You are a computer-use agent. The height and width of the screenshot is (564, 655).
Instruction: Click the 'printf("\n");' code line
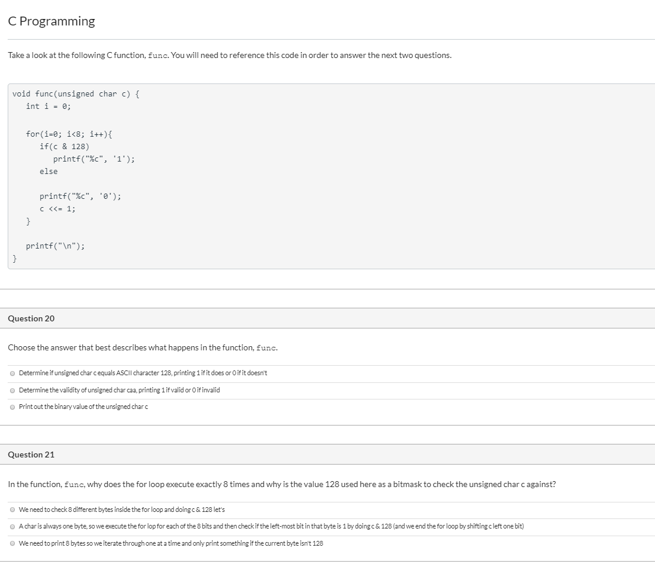(55, 246)
